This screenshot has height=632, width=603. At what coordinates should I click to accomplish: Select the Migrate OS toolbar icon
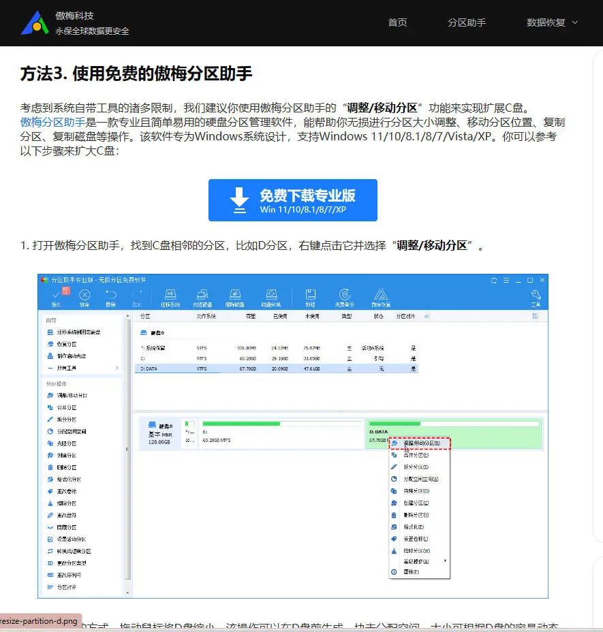(170, 298)
